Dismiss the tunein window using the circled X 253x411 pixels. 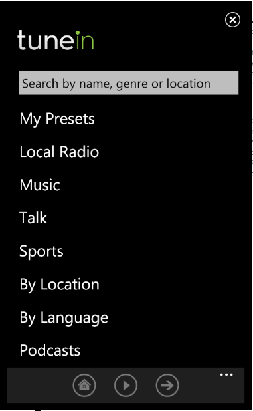pyautogui.click(x=232, y=20)
